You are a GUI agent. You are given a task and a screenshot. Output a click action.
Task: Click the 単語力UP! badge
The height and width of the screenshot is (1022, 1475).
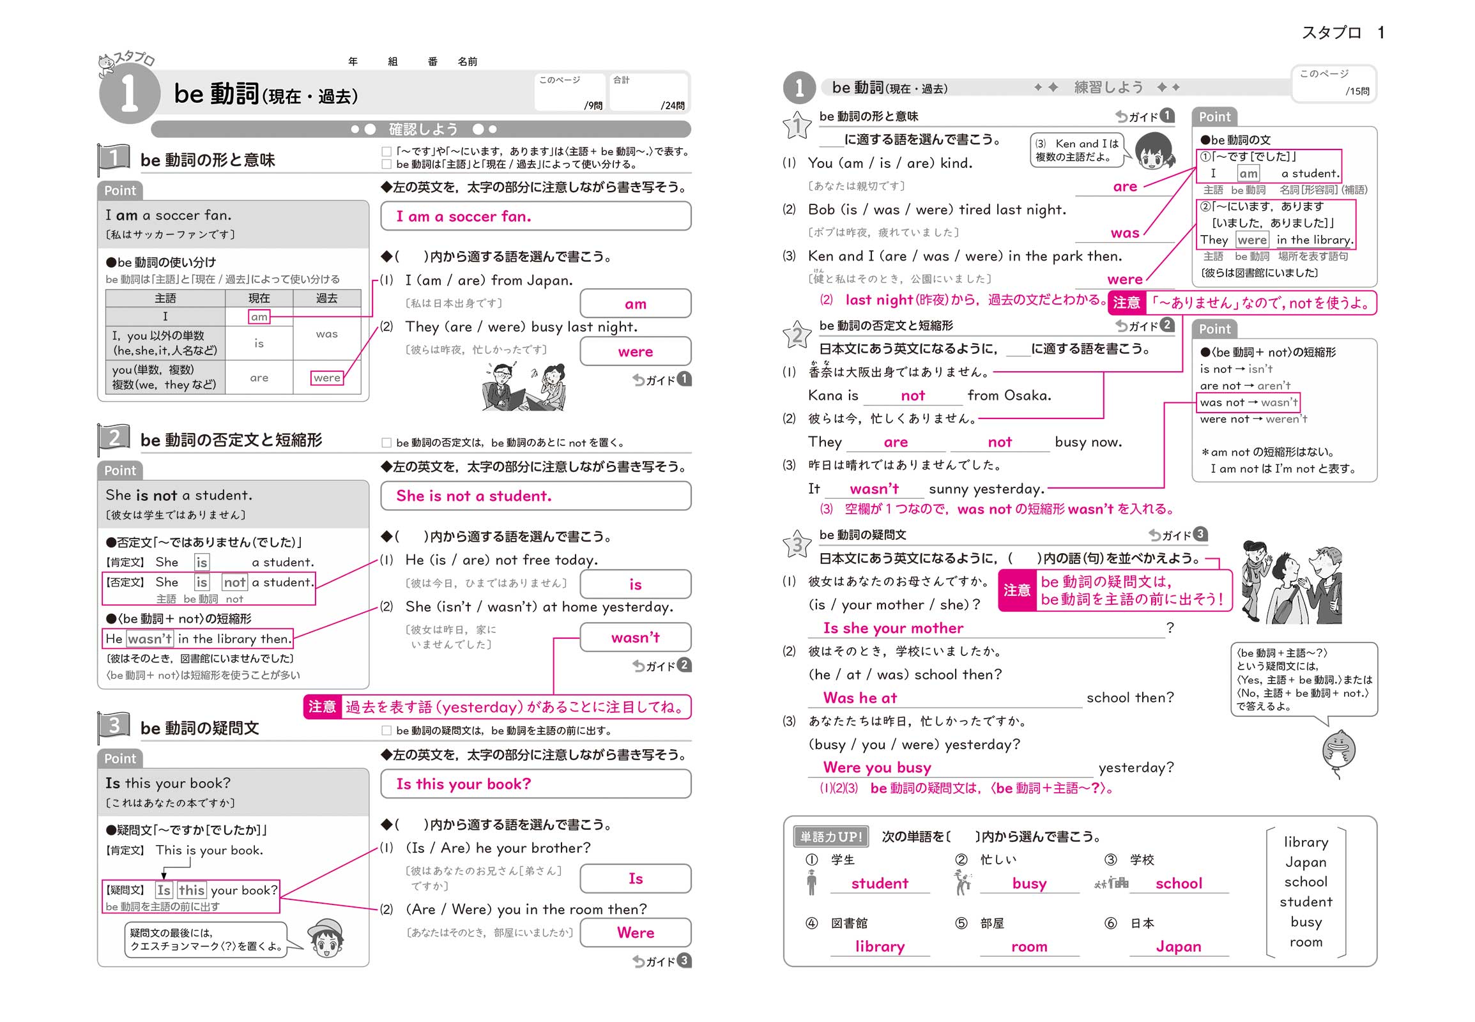tap(831, 836)
